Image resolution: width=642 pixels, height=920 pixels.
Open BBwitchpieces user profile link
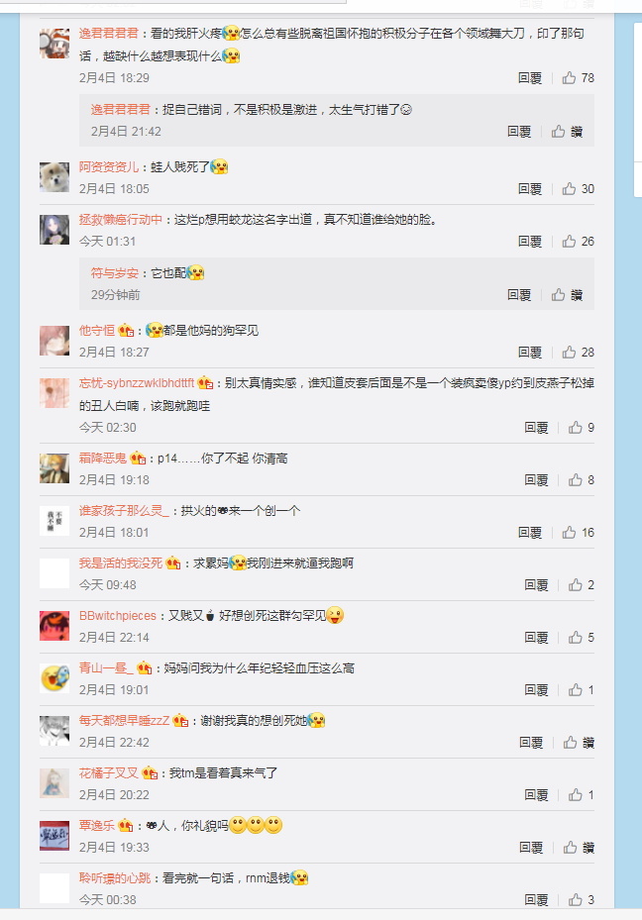[x=117, y=616]
